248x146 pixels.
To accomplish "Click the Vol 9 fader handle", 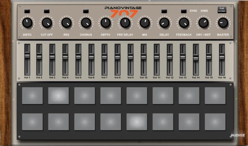I will (x=131, y=56).
